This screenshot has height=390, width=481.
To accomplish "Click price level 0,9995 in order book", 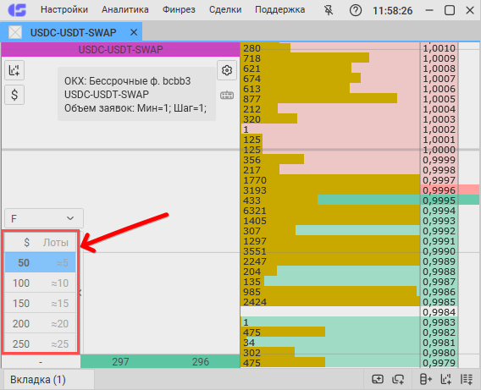I will (x=439, y=200).
